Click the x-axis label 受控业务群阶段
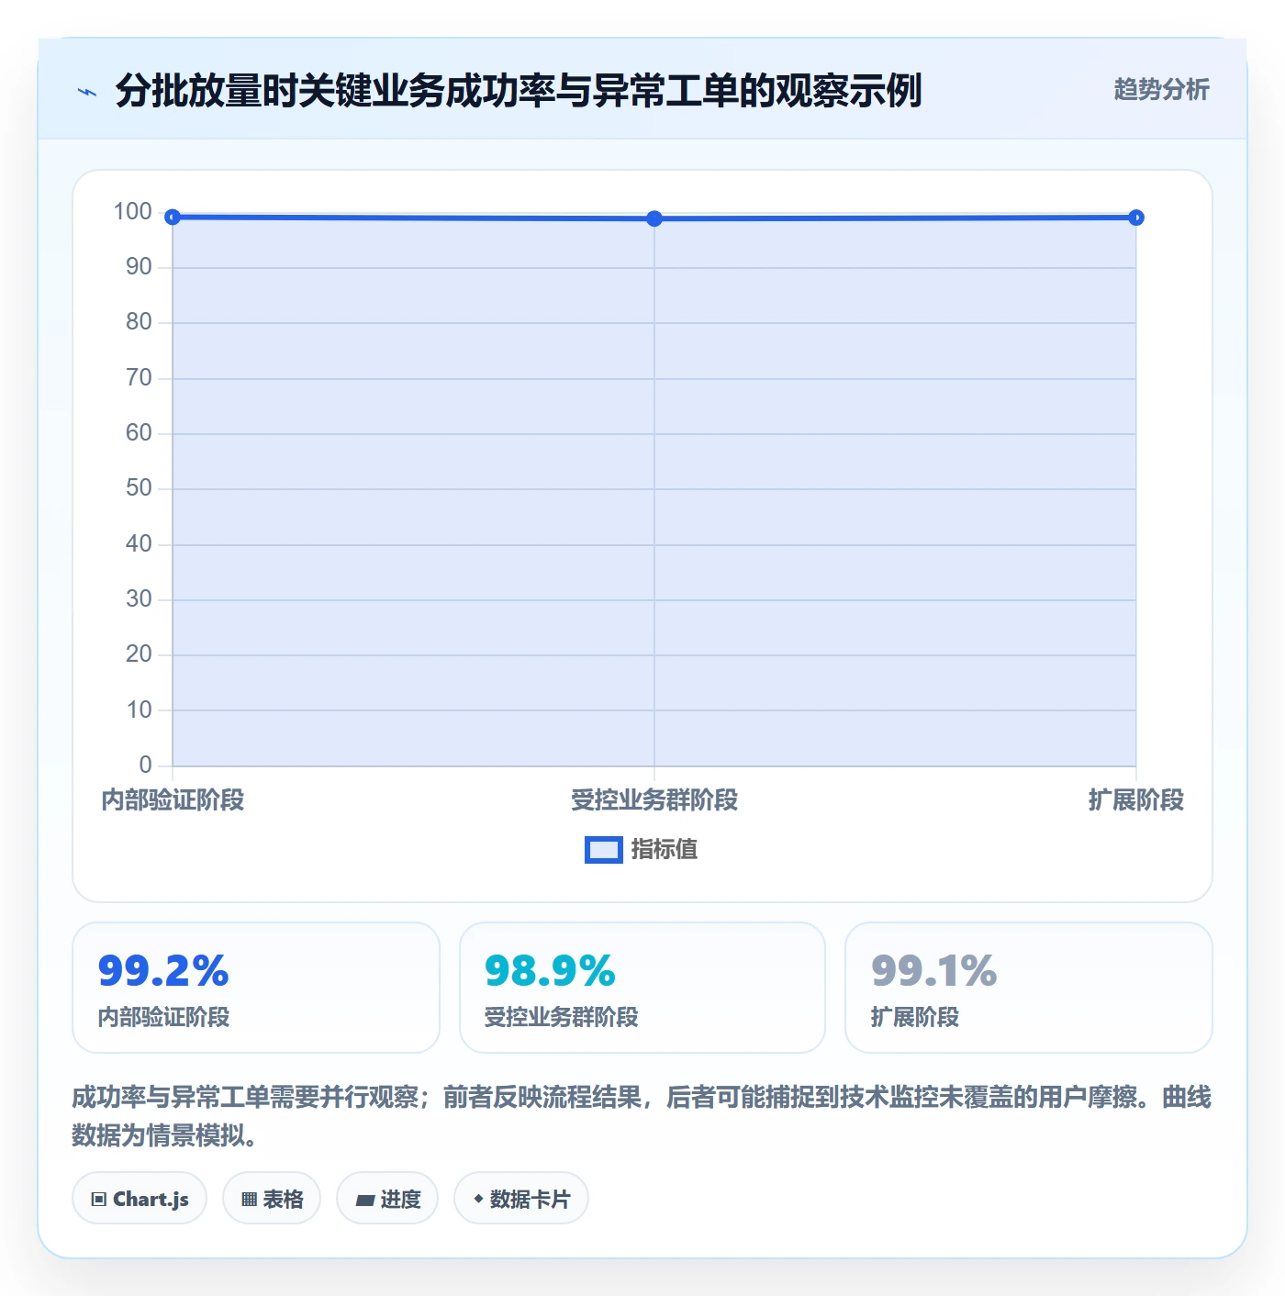 click(654, 800)
